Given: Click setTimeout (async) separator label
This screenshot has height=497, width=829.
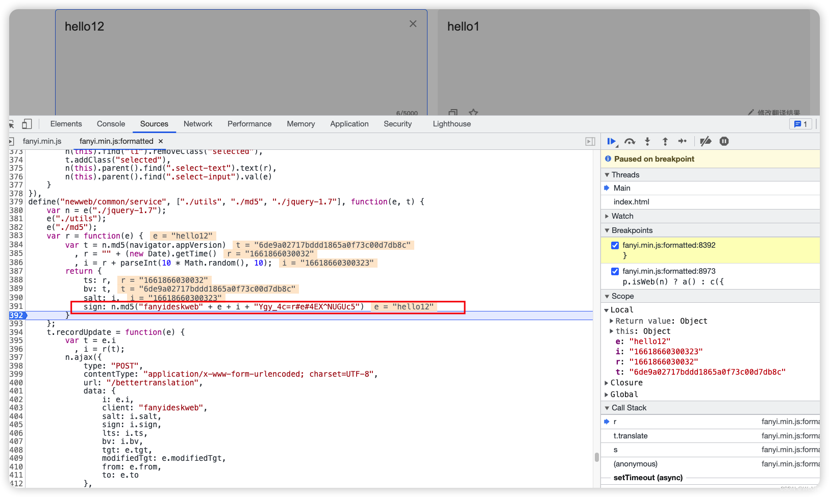Looking at the screenshot, I should point(648,478).
